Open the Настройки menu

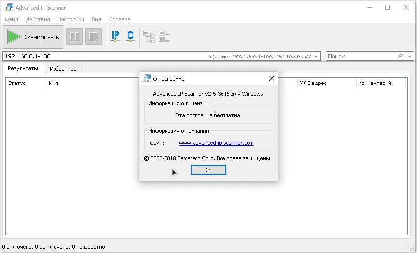click(71, 19)
